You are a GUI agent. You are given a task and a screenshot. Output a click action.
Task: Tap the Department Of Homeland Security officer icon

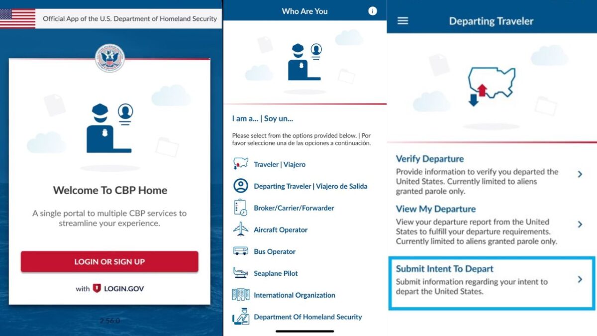[x=241, y=317]
